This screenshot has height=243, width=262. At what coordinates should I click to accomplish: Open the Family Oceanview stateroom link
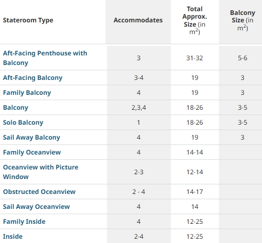coord(32,152)
